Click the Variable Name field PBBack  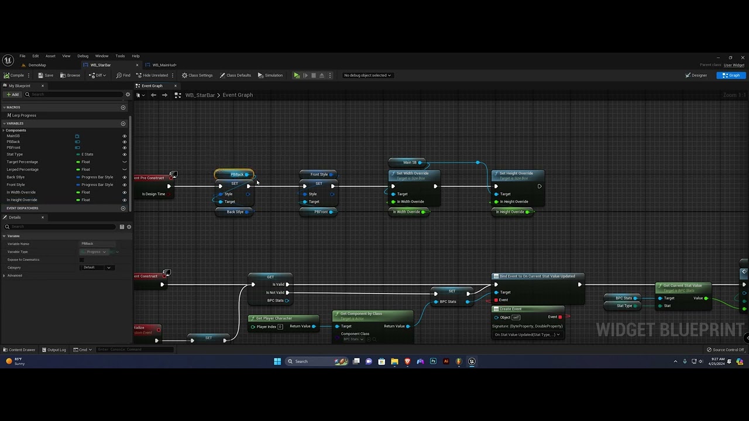tap(98, 244)
